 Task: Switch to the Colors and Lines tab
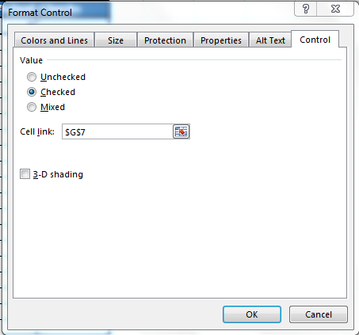point(54,40)
